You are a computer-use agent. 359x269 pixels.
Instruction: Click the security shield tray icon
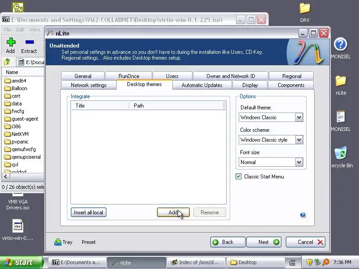[x=309, y=262]
